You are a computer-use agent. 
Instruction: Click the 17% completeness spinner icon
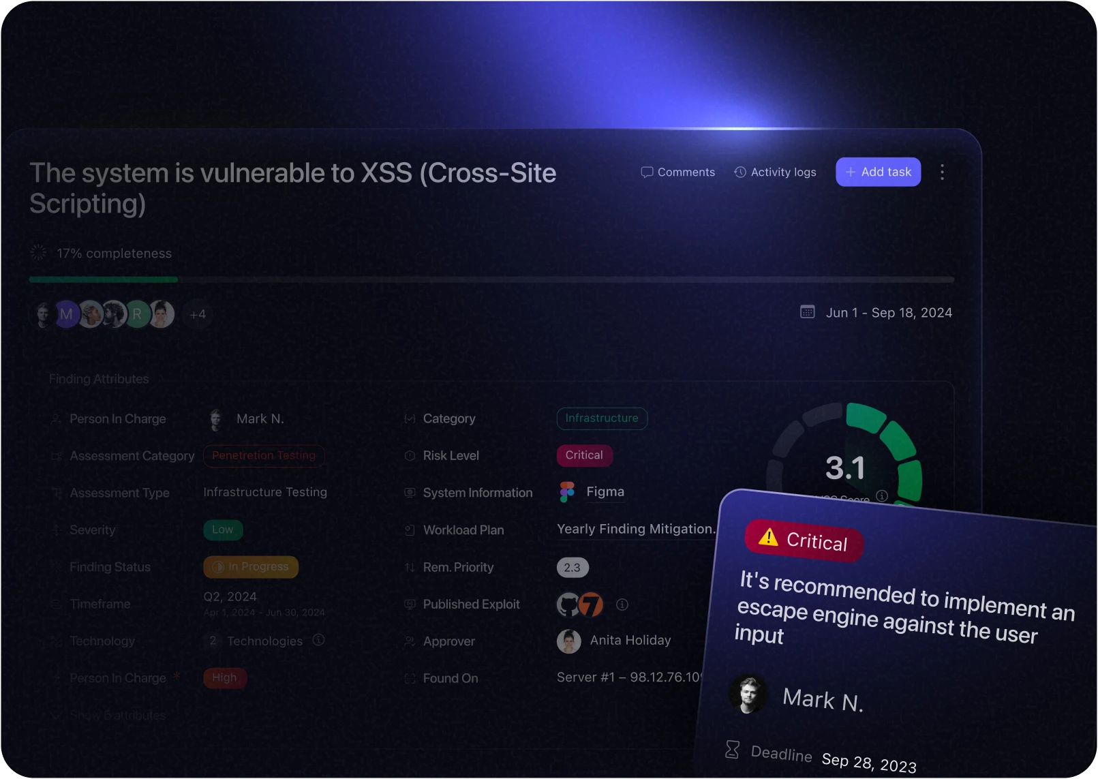(x=39, y=253)
